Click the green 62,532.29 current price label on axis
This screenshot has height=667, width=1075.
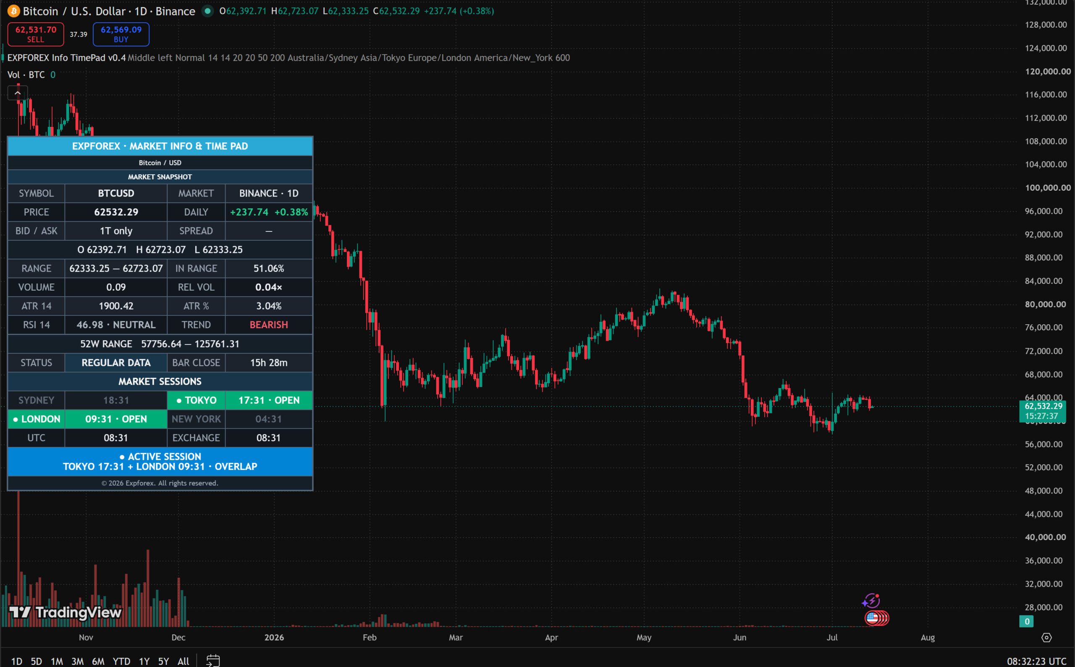click(1042, 411)
